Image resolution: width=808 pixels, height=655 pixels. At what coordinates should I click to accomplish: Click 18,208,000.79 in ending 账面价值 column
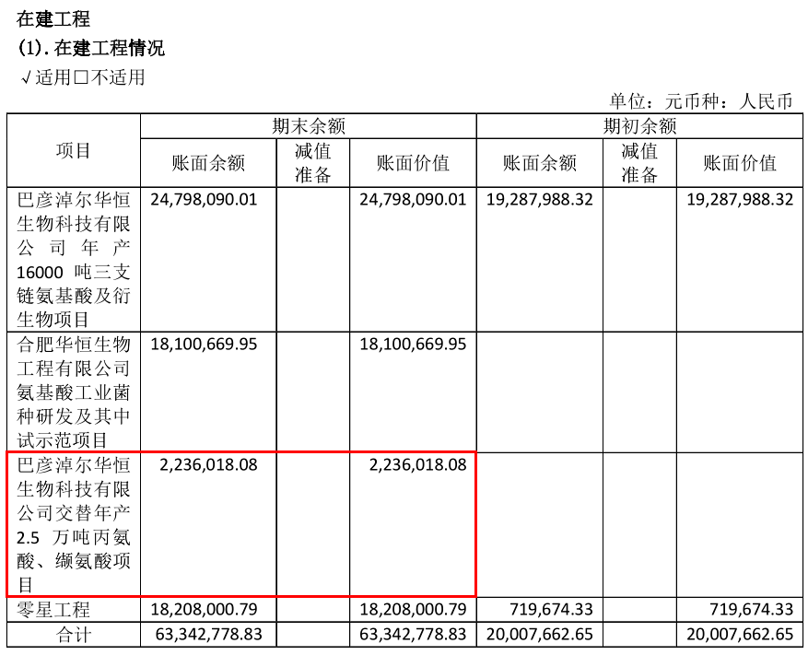(413, 610)
